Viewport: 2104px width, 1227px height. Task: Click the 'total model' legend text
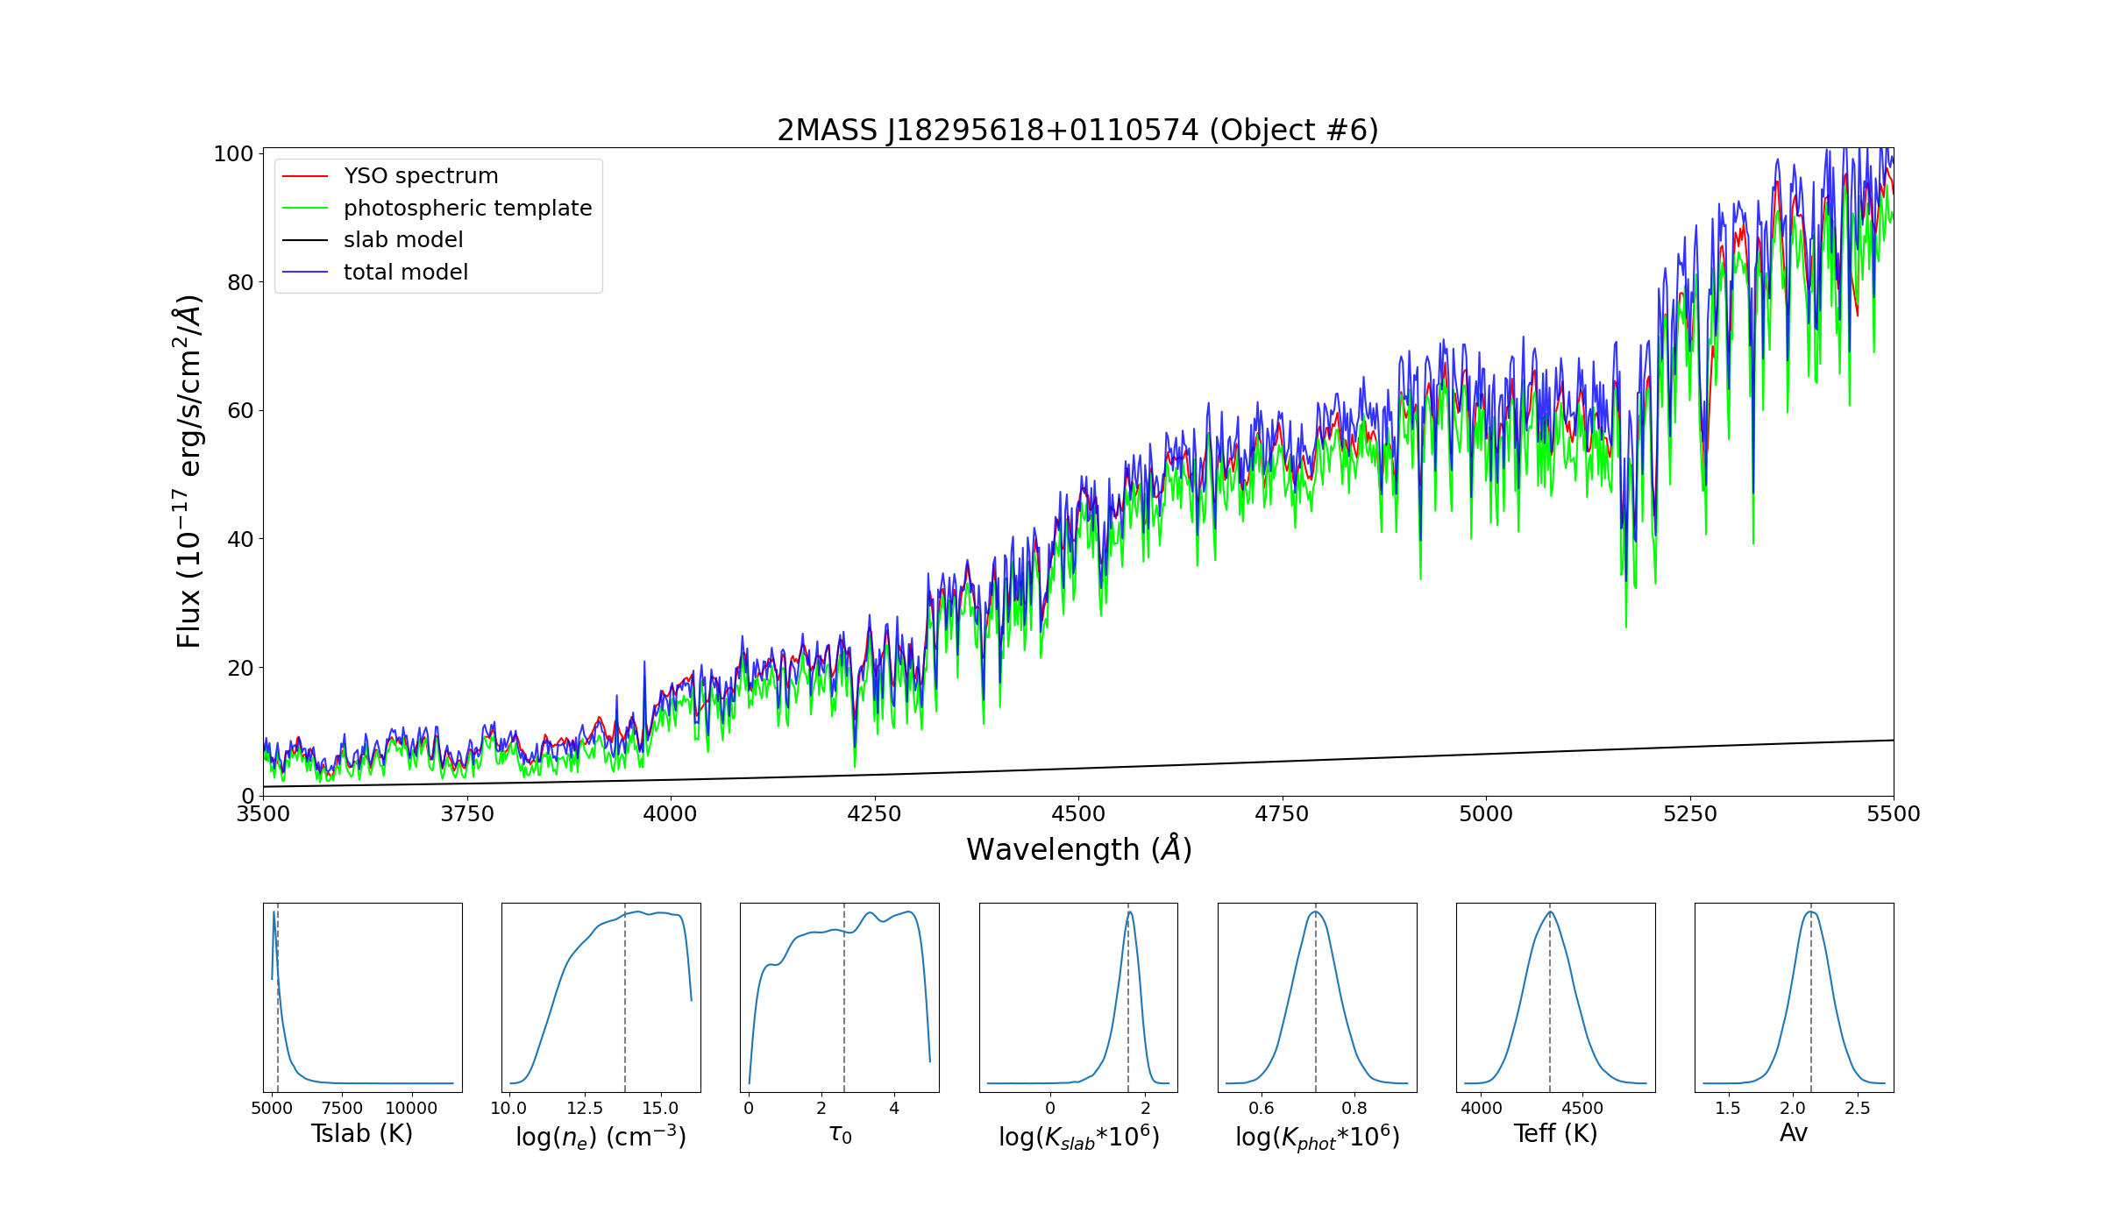406,273
